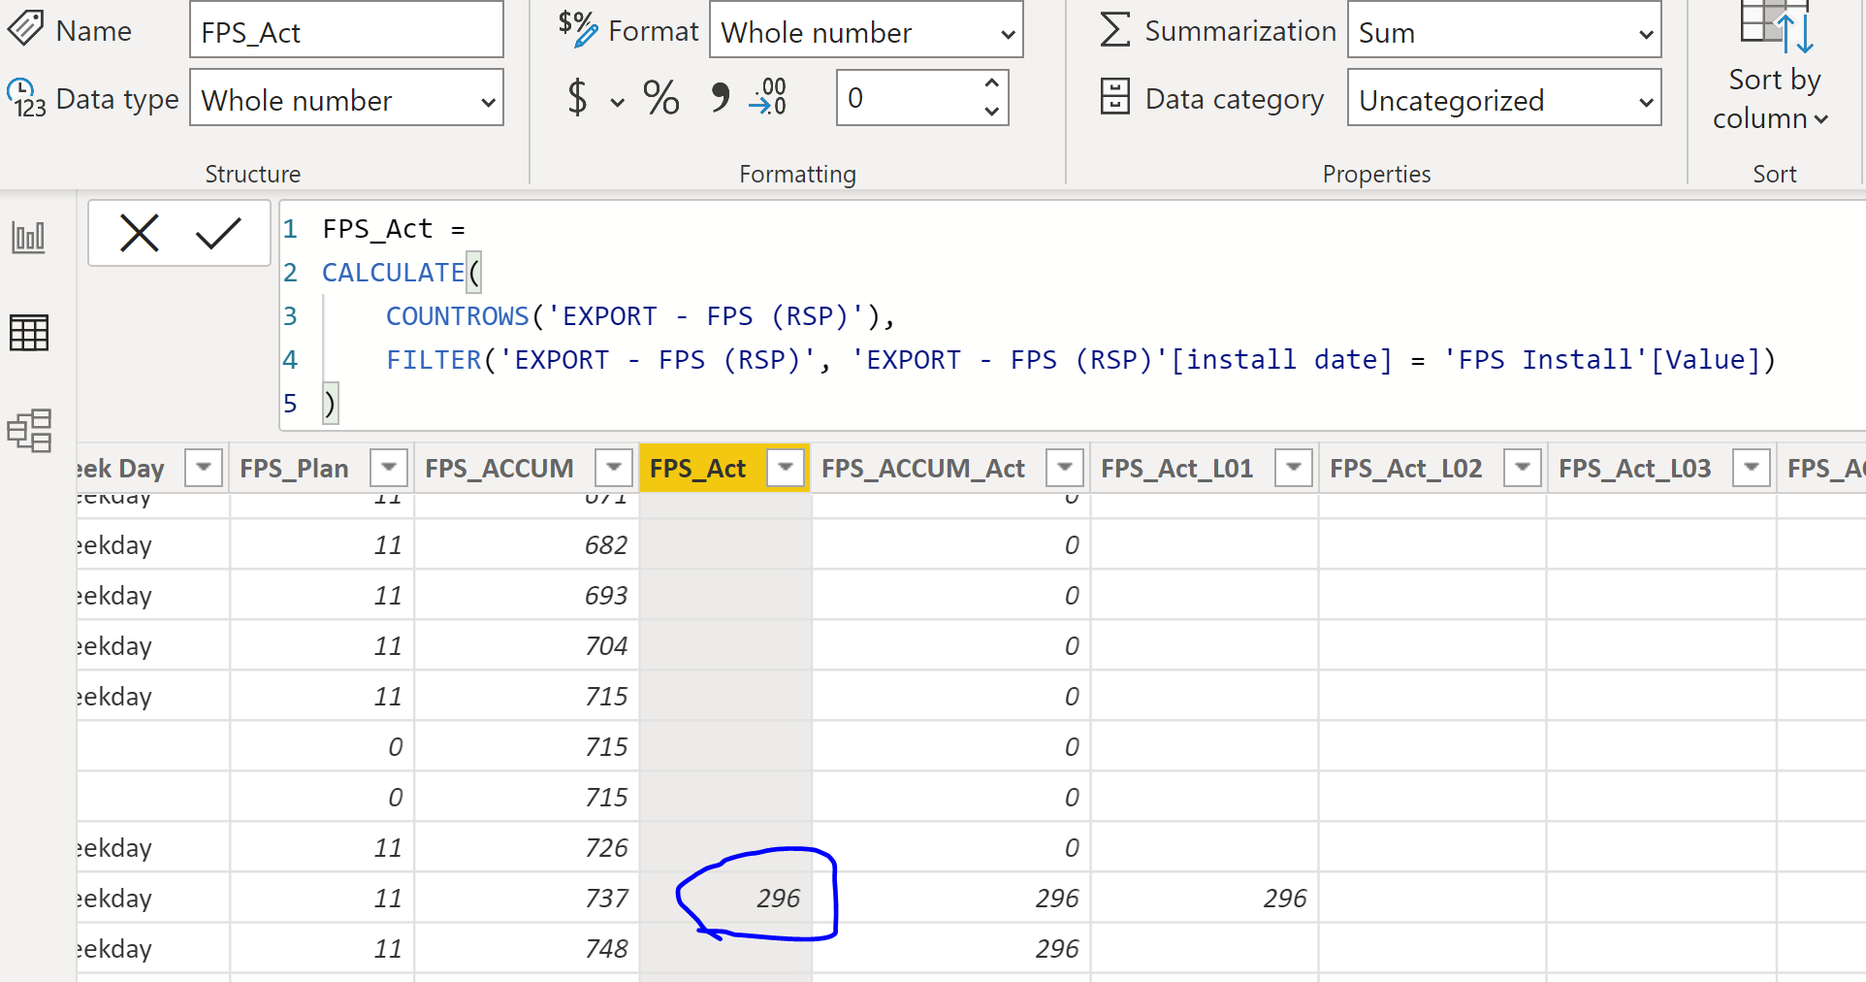Screen dimensions: 1866x982
Task: Open the Data category dropdown
Action: (x=1503, y=98)
